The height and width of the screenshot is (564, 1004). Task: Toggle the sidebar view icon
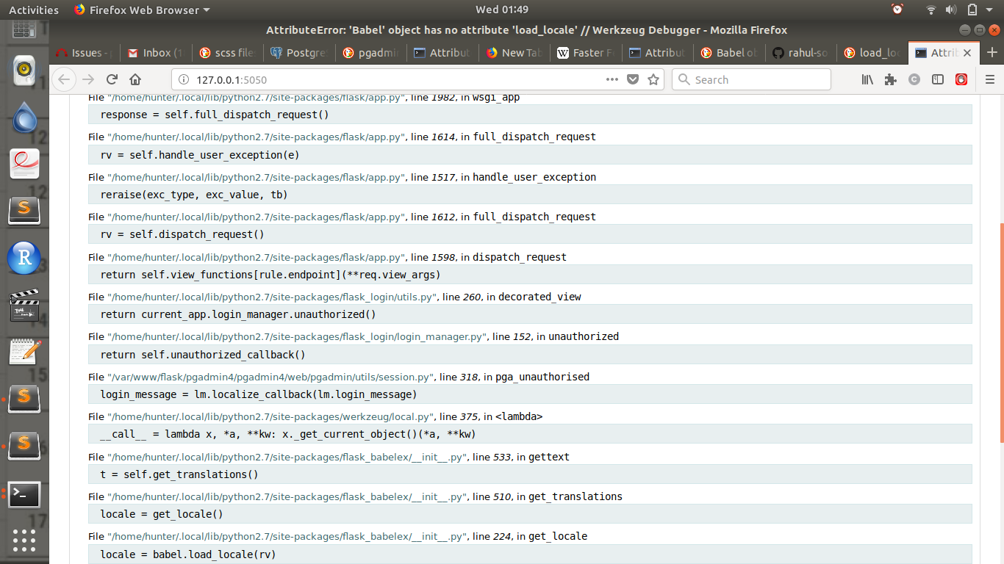tap(938, 79)
